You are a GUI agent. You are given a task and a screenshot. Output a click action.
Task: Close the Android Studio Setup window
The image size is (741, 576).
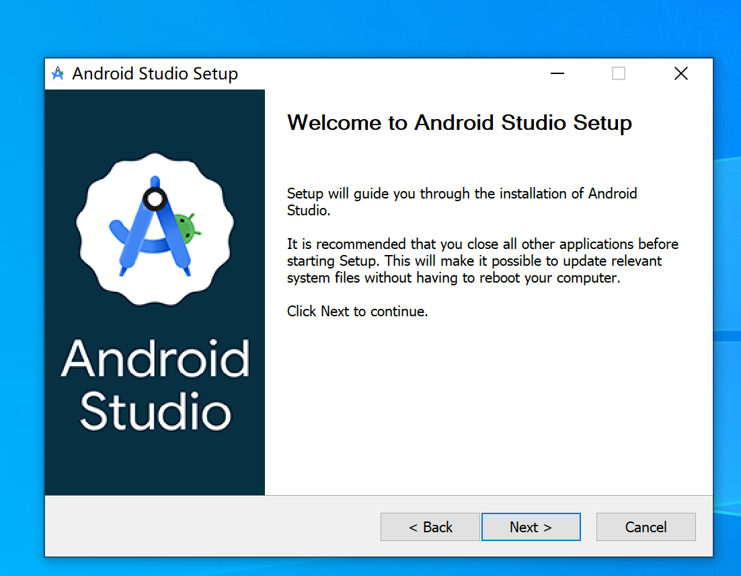680,73
